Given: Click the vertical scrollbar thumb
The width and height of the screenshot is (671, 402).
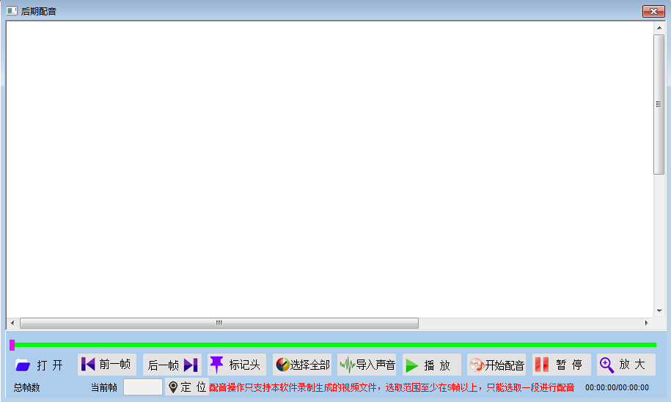Looking at the screenshot, I should [659, 104].
